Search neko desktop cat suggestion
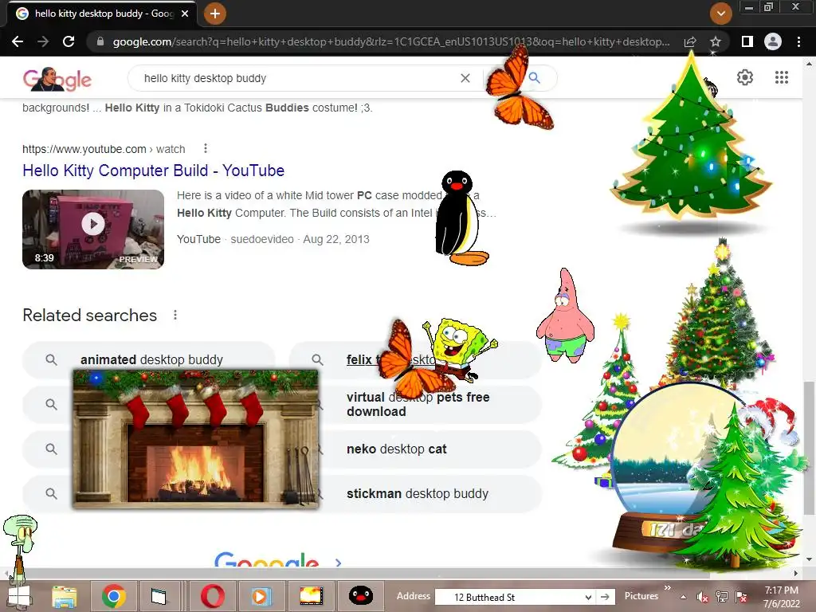Viewport: 816px width, 612px height. point(432,449)
